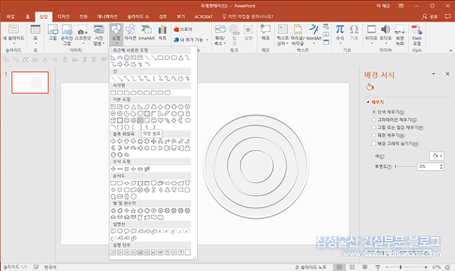Toggle normal view button in status bar
Viewport: 455px width, 271px height.
tap(339, 267)
